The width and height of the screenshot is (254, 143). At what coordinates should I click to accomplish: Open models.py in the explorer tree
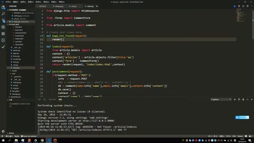[17, 59]
